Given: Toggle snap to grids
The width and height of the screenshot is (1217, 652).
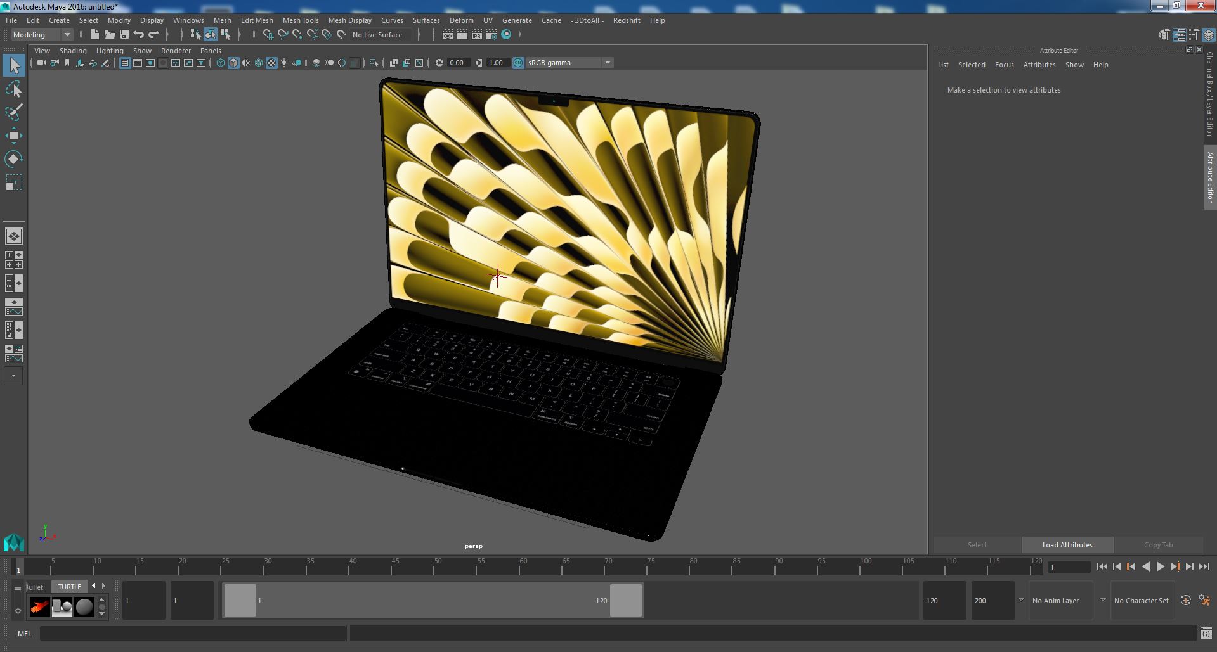Looking at the screenshot, I should click(268, 35).
